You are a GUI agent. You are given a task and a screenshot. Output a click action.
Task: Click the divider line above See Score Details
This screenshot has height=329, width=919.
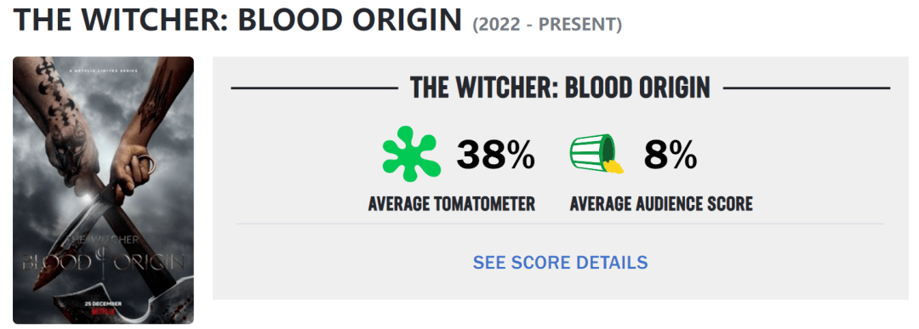(x=560, y=223)
